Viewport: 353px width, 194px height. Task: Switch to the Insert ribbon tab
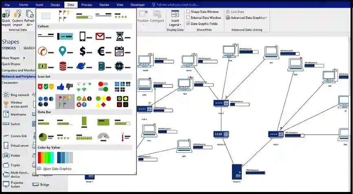(40, 5)
